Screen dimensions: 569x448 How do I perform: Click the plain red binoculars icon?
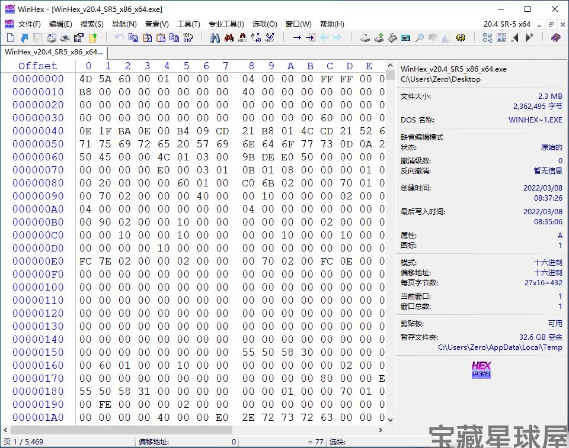click(229, 38)
